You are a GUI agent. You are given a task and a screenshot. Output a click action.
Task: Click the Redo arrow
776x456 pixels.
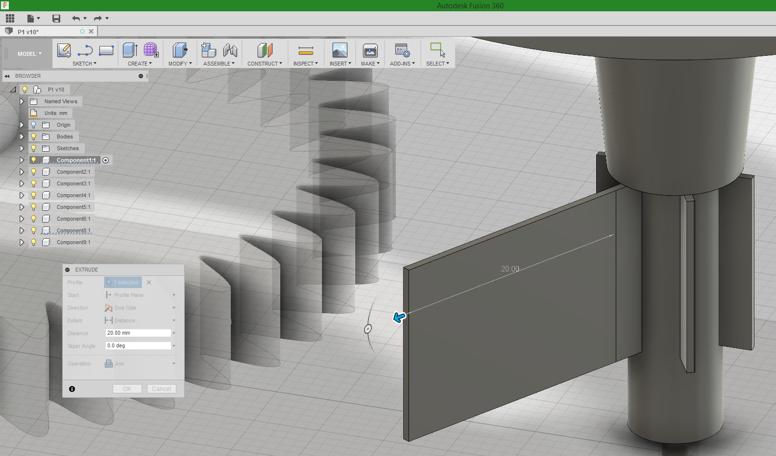point(97,19)
